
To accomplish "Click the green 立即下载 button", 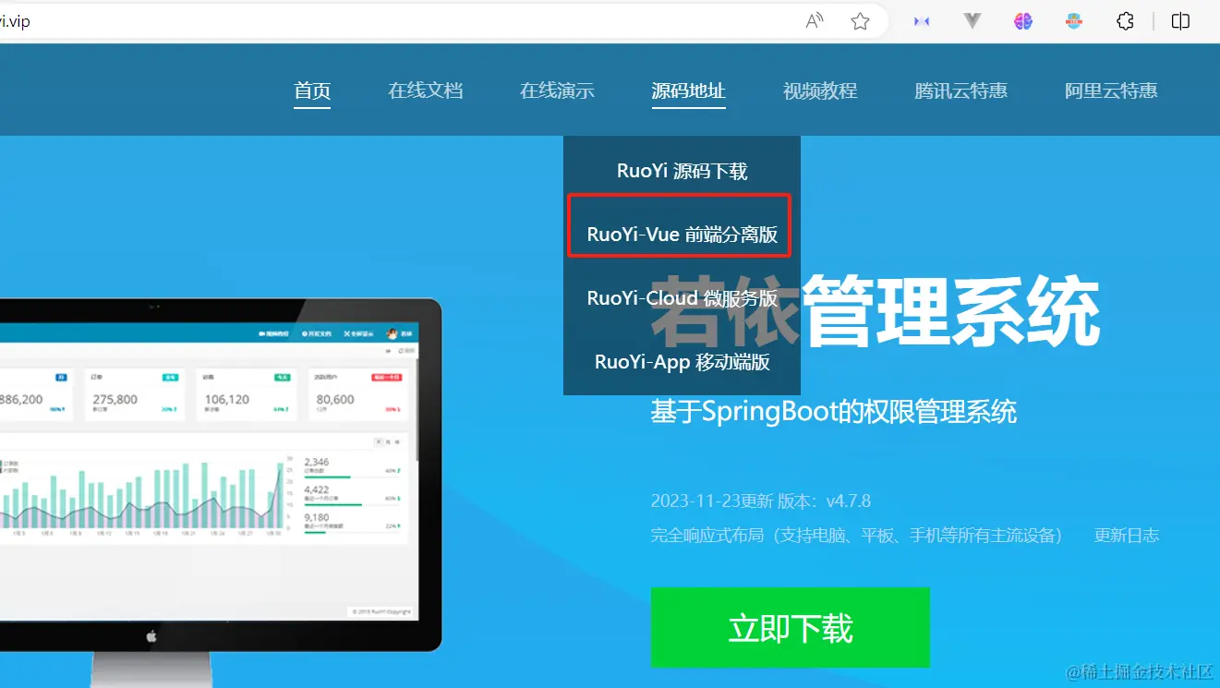I will (x=791, y=627).
